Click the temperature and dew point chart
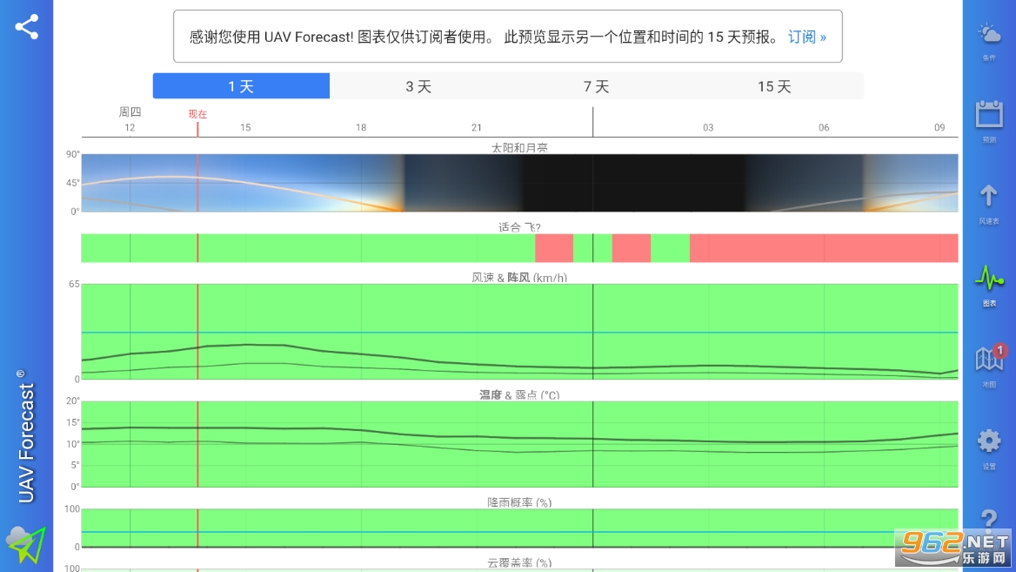This screenshot has height=572, width=1016. (519, 444)
